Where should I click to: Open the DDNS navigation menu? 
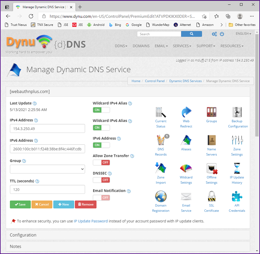(x=121, y=46)
